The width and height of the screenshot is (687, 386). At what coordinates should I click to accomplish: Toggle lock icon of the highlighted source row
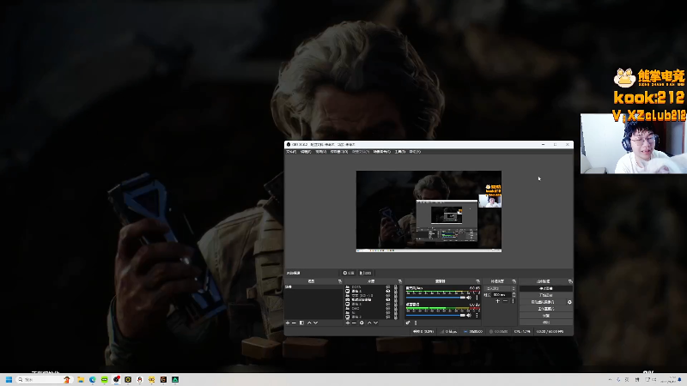click(x=396, y=299)
